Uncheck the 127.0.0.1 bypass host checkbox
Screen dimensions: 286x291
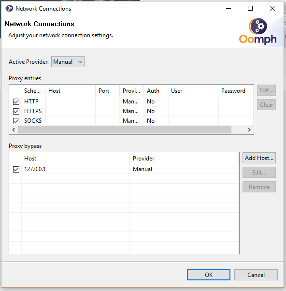[x=16, y=169]
